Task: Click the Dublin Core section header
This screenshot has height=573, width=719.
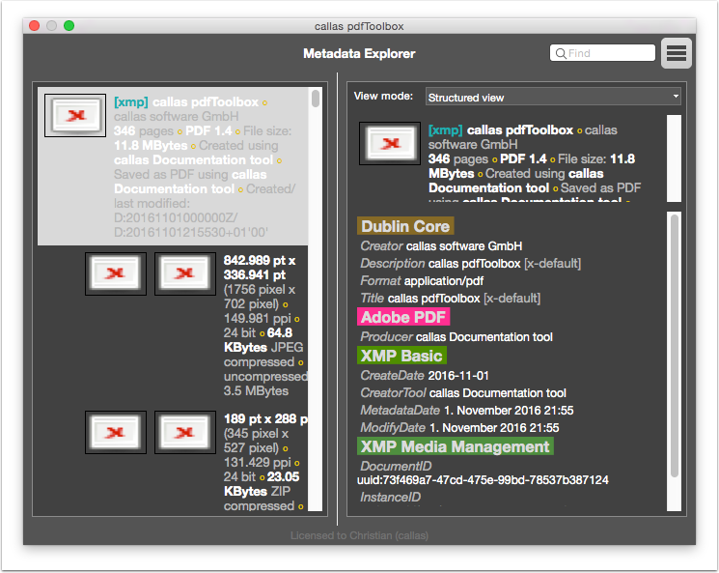Action: [405, 226]
